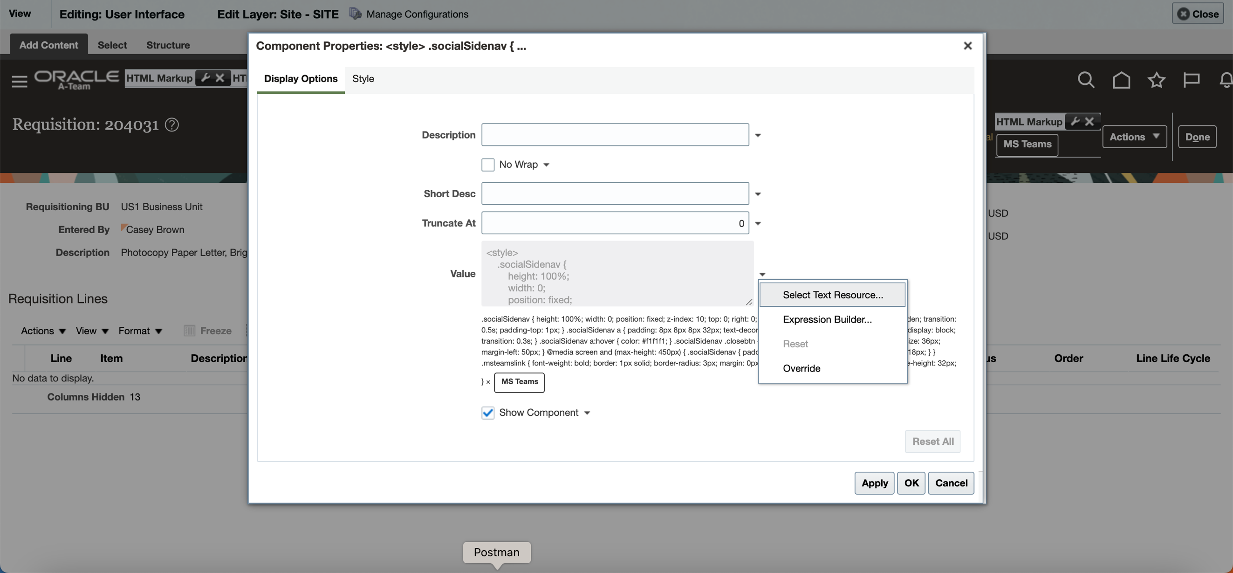Click the Favorites star icon

(1156, 80)
